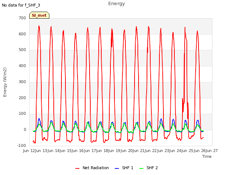
Task: Click the Energy (W/m2) axis label
Action: [5, 82]
